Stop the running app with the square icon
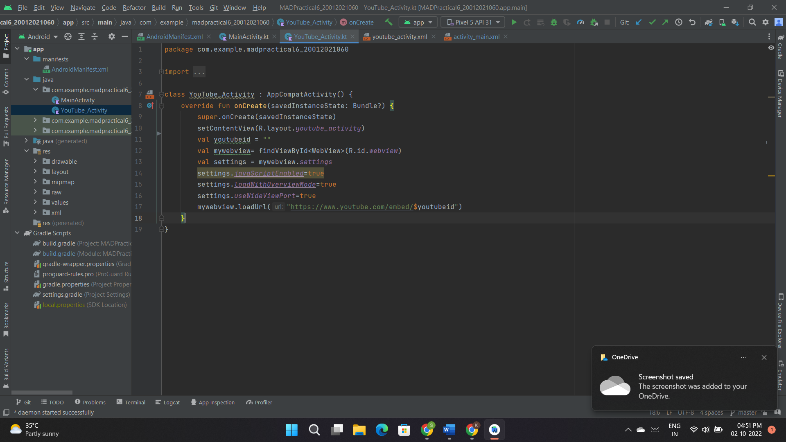The width and height of the screenshot is (786, 442). point(608,22)
